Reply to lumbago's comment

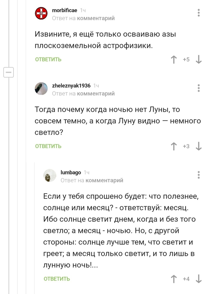coord(57,279)
